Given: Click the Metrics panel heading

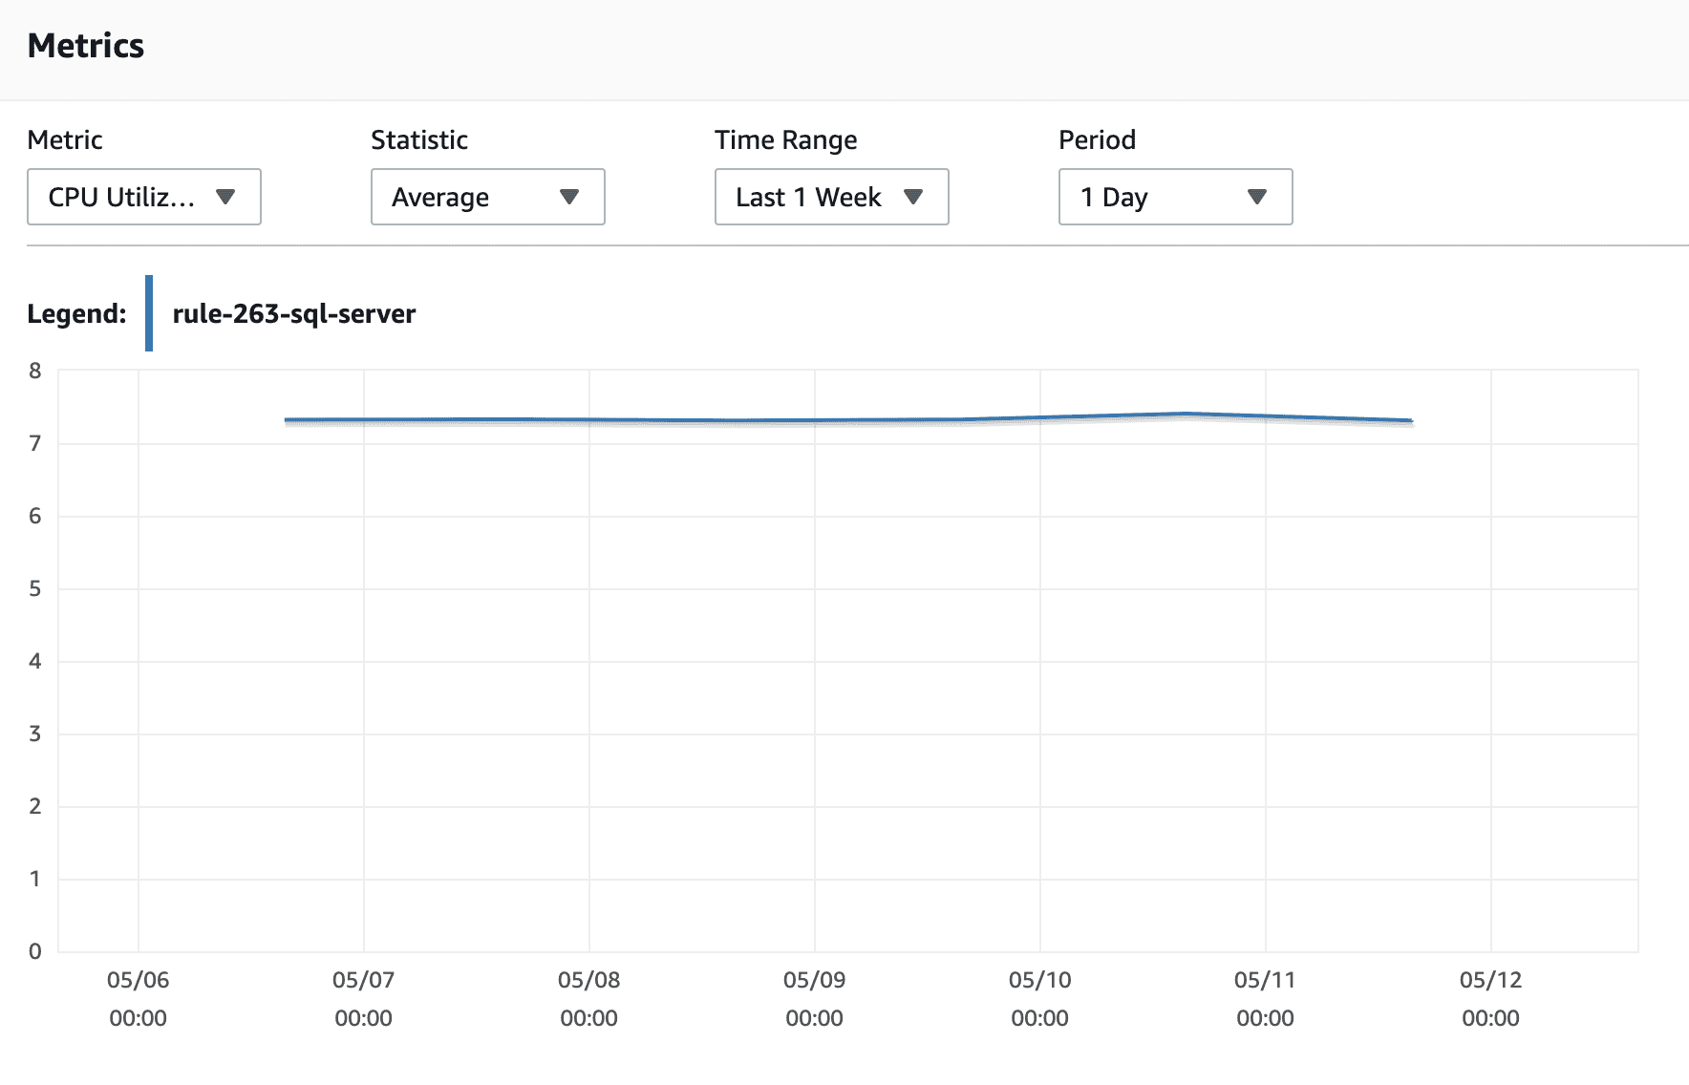Looking at the screenshot, I should (x=86, y=46).
